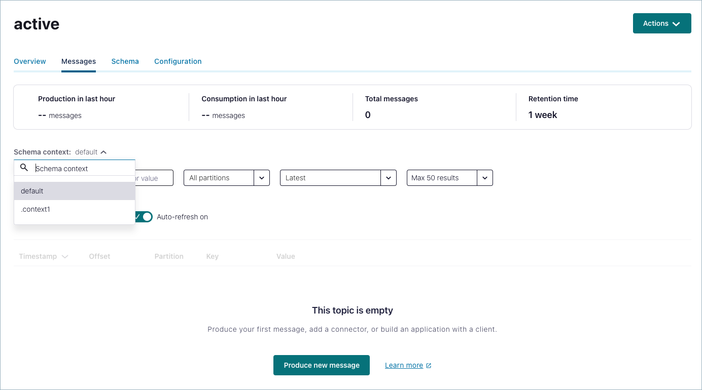Switch to the Overview tab
This screenshot has width=702, height=390.
30,61
